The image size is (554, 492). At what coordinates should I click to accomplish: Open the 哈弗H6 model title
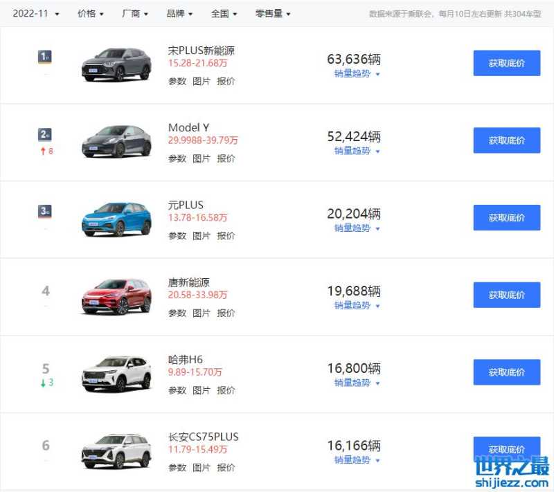(186, 360)
